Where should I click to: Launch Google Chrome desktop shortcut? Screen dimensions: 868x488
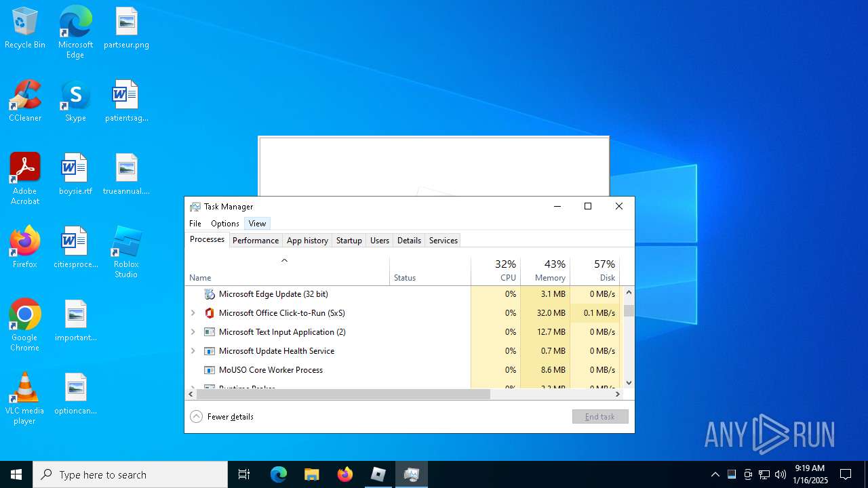pyautogui.click(x=25, y=325)
